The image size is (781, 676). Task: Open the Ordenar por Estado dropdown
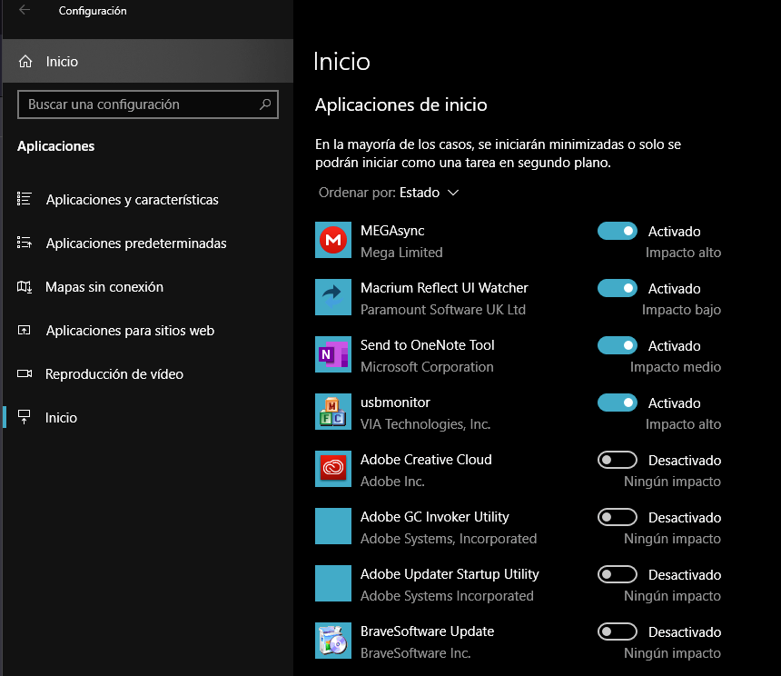(389, 193)
